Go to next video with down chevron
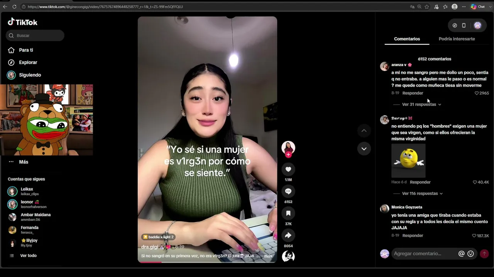Viewport: 494px width, 277px height. [x=364, y=149]
